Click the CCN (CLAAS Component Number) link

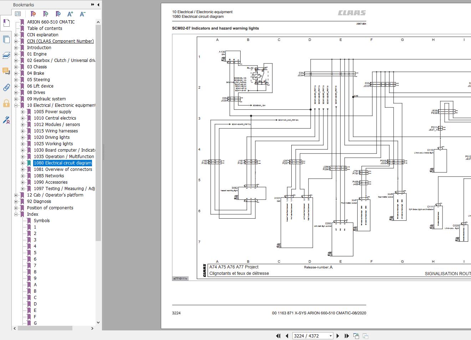[x=60, y=41]
